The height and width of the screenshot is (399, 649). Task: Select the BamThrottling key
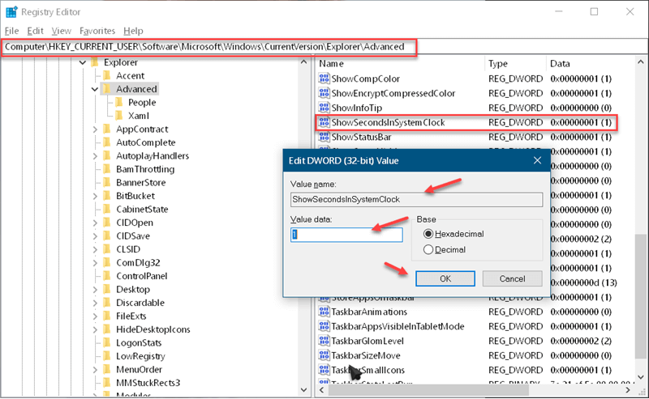[x=145, y=169]
